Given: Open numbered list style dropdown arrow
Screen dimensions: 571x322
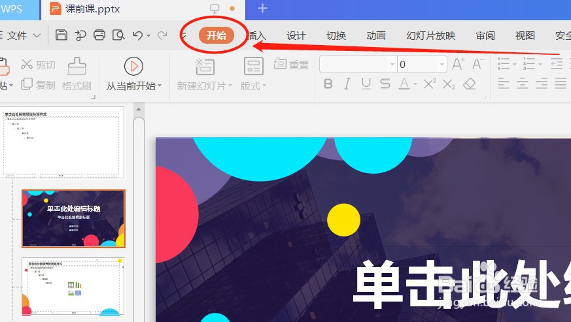Looking at the screenshot, I should click(540, 65).
